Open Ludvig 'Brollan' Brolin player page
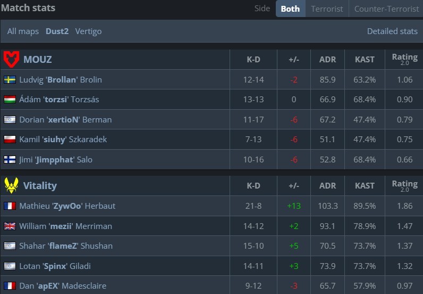The width and height of the screenshot is (423, 294). point(61,79)
